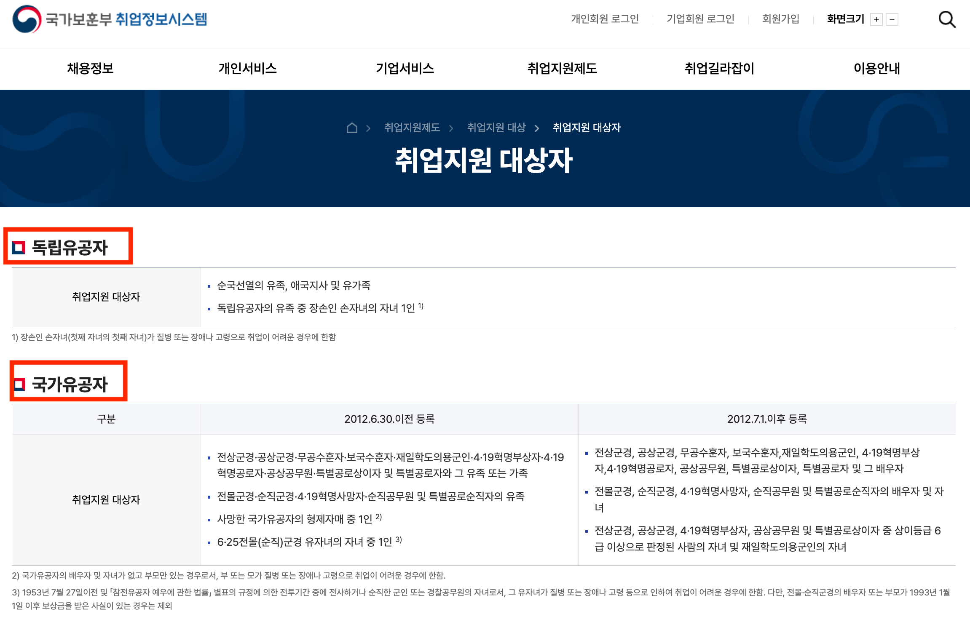The width and height of the screenshot is (970, 630).
Task: Click the 독립유공자 section square icon
Action: click(x=19, y=247)
